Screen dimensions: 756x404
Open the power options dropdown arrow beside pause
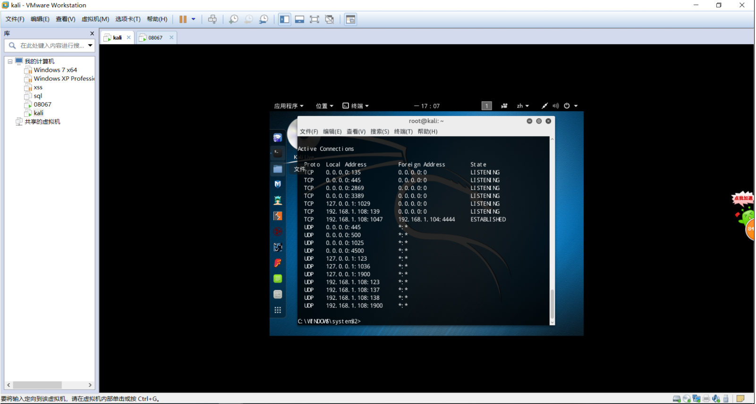pos(194,19)
